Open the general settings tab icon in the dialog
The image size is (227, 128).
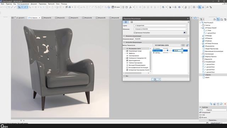[x=126, y=22]
